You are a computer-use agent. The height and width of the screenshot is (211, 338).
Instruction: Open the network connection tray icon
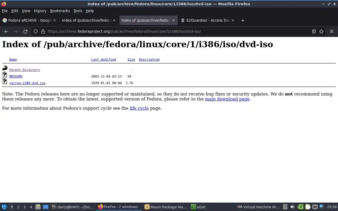(315, 207)
